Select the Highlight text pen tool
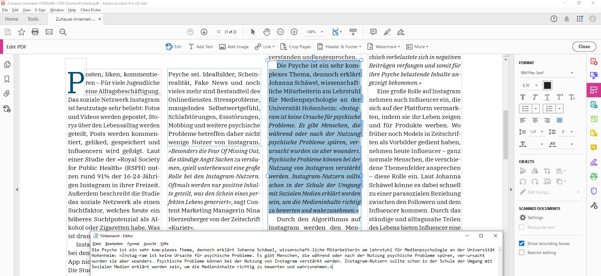The image size is (601, 276). click(x=387, y=32)
